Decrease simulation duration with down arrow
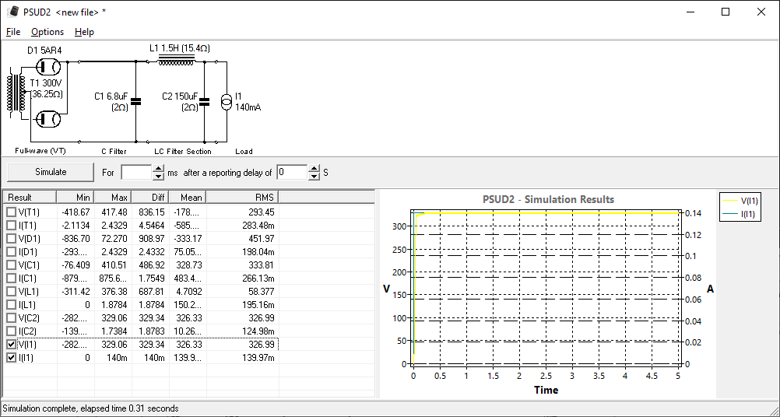The width and height of the screenshot is (780, 417). point(158,177)
